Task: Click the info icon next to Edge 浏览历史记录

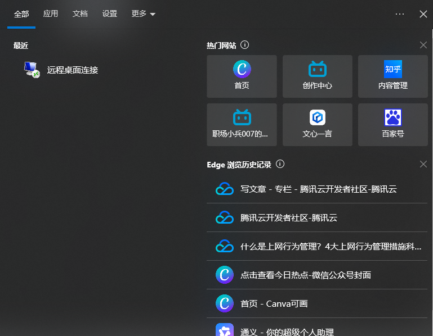Action: [x=280, y=164]
